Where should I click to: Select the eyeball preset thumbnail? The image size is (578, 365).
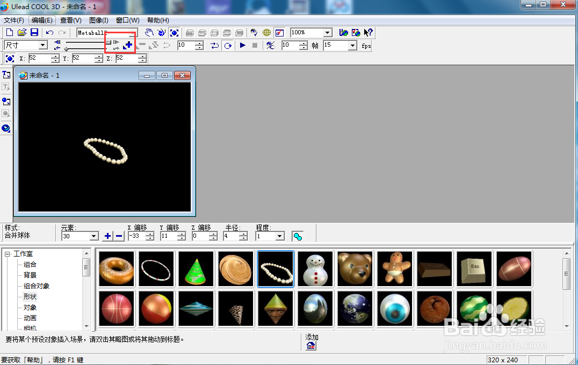[x=394, y=309]
